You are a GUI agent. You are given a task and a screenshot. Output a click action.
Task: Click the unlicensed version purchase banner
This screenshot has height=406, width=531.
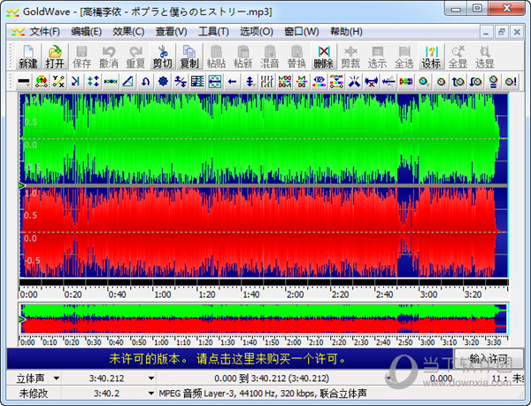(x=226, y=359)
